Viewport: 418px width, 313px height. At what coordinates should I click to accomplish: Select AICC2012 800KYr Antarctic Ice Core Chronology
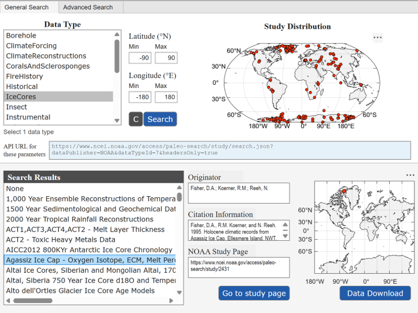pyautogui.click(x=90, y=250)
